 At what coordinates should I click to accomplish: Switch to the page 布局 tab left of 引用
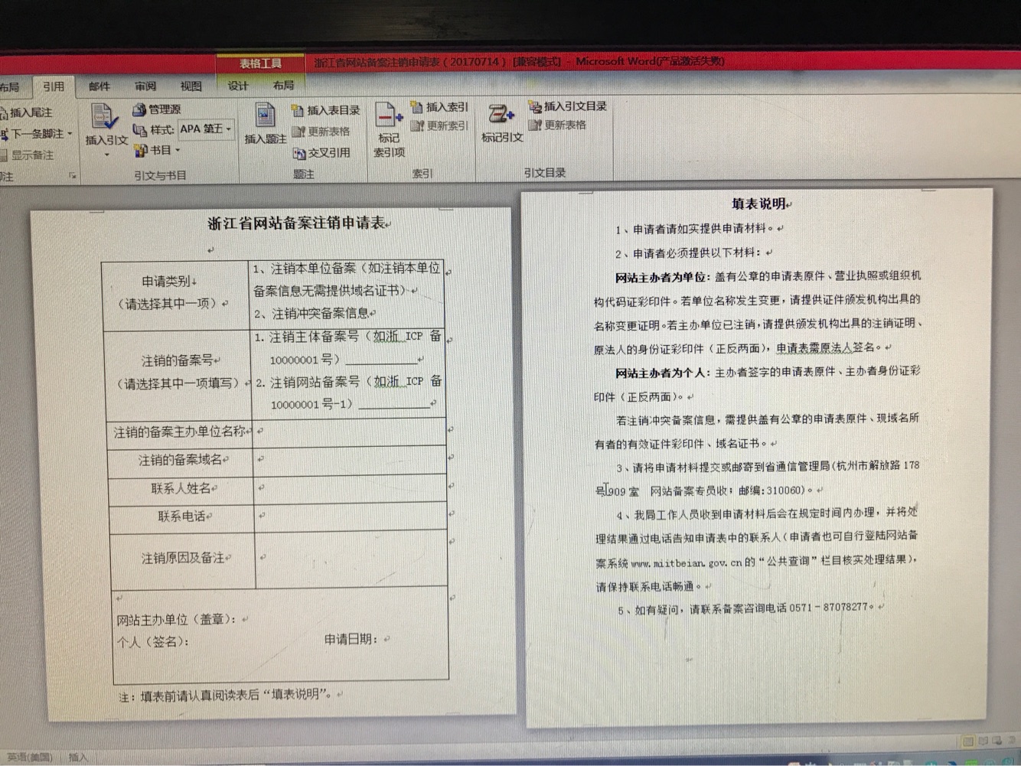tap(9, 87)
